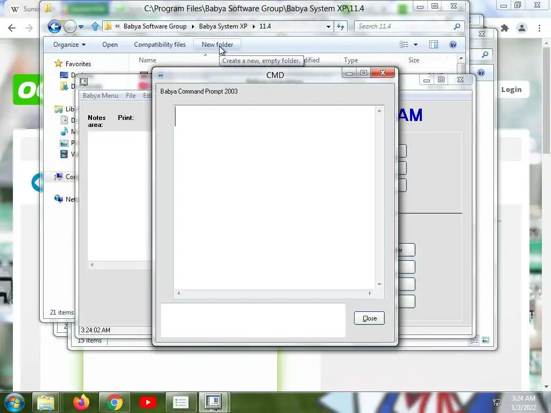Click the network tray icon
551x413 pixels.
click(497, 402)
